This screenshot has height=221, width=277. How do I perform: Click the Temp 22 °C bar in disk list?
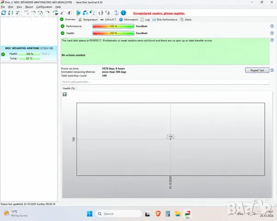point(29,58)
